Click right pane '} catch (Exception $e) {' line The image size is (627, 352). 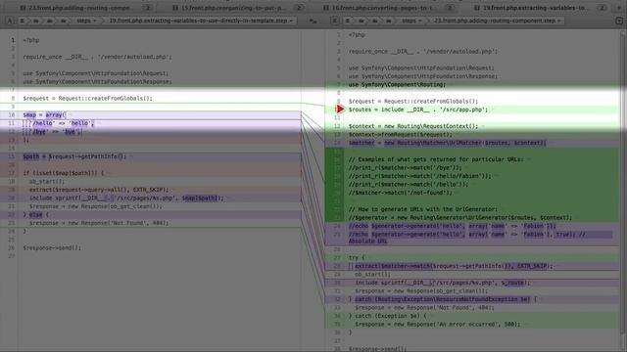[387, 316]
